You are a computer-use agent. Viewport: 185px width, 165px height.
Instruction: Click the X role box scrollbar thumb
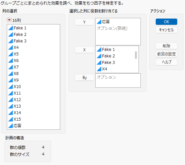point(136,55)
